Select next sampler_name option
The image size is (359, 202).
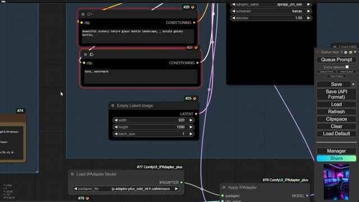(x=309, y=4)
